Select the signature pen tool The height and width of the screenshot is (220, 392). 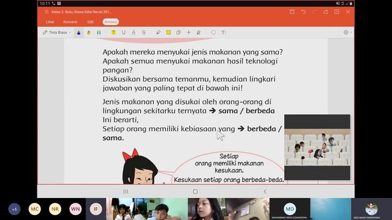(198, 32)
